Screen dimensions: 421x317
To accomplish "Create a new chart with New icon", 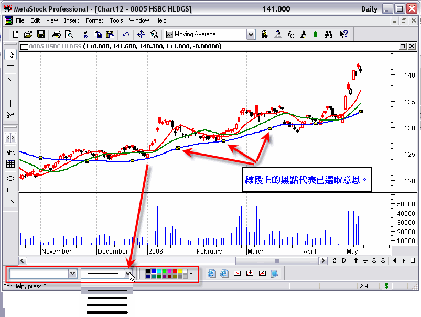I will (16, 35).
